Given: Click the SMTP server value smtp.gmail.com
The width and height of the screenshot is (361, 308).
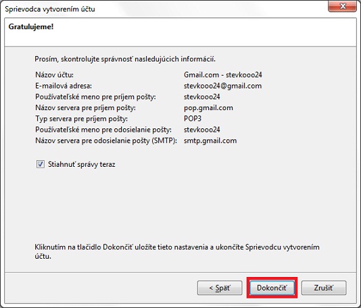Looking at the screenshot, I should (210, 140).
